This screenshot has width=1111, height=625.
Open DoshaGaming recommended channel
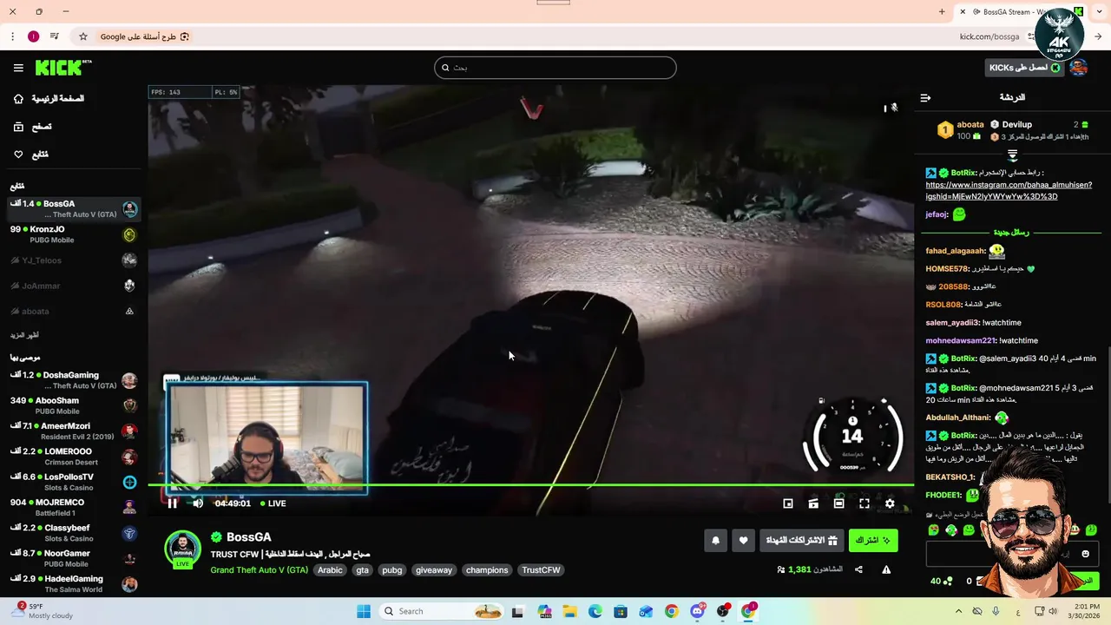73,380
